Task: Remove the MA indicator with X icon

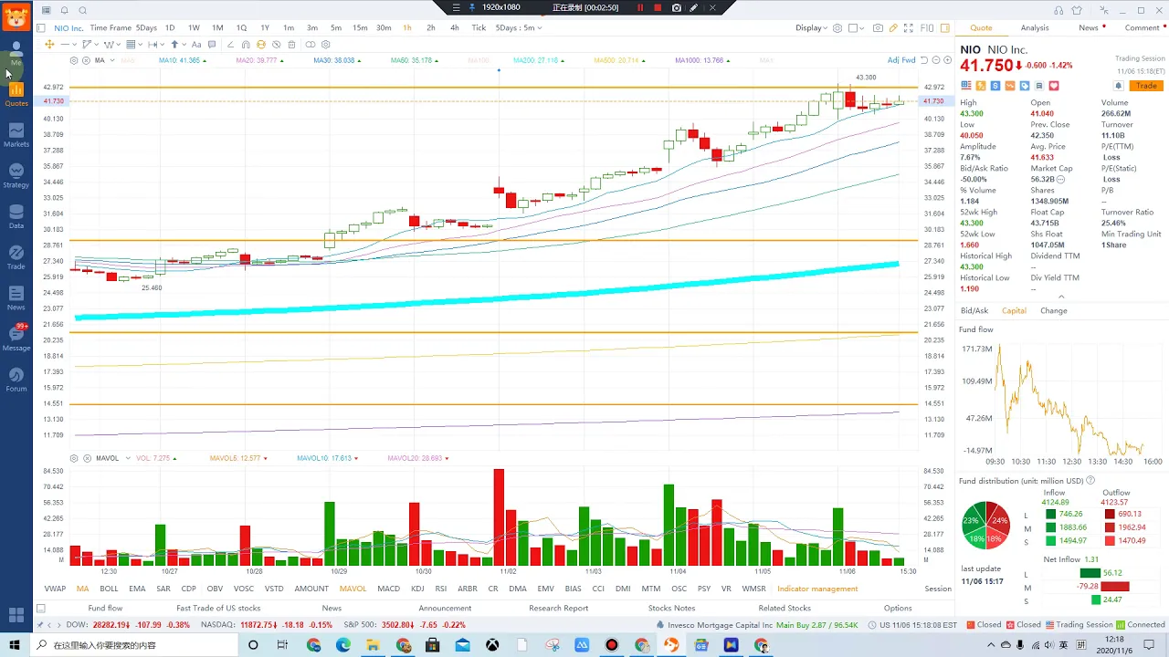Action: tap(86, 60)
